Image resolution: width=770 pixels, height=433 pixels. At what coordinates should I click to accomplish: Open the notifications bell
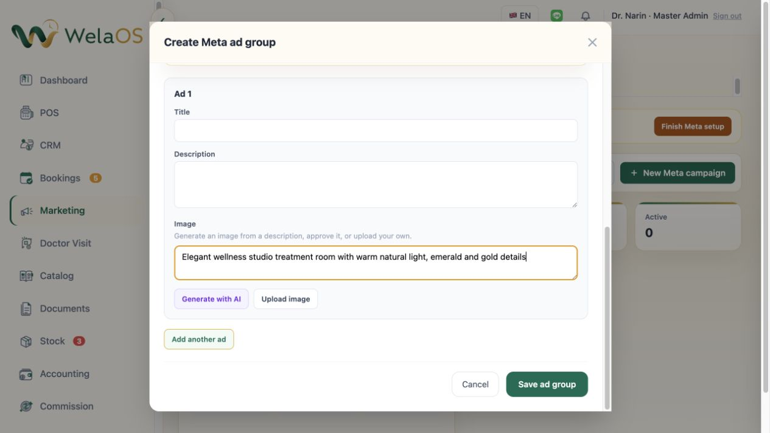tap(586, 16)
